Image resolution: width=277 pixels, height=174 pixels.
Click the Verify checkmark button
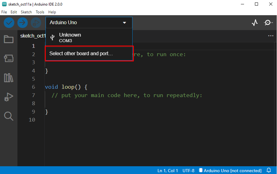9,23
